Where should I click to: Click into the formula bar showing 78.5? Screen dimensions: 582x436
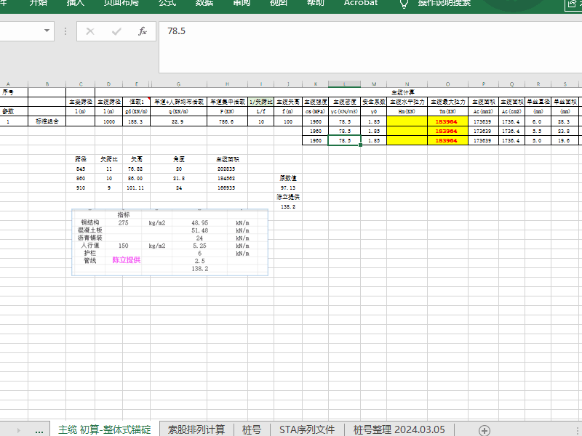(370, 47)
